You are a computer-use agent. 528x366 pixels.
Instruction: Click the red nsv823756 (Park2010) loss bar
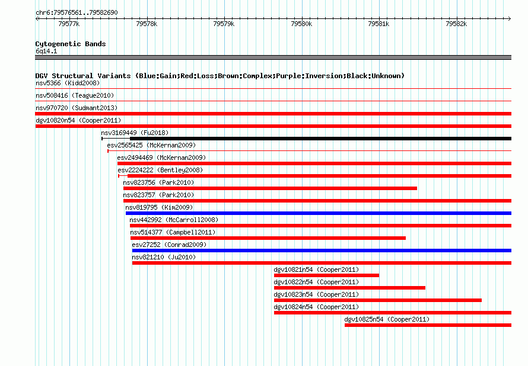coord(270,188)
